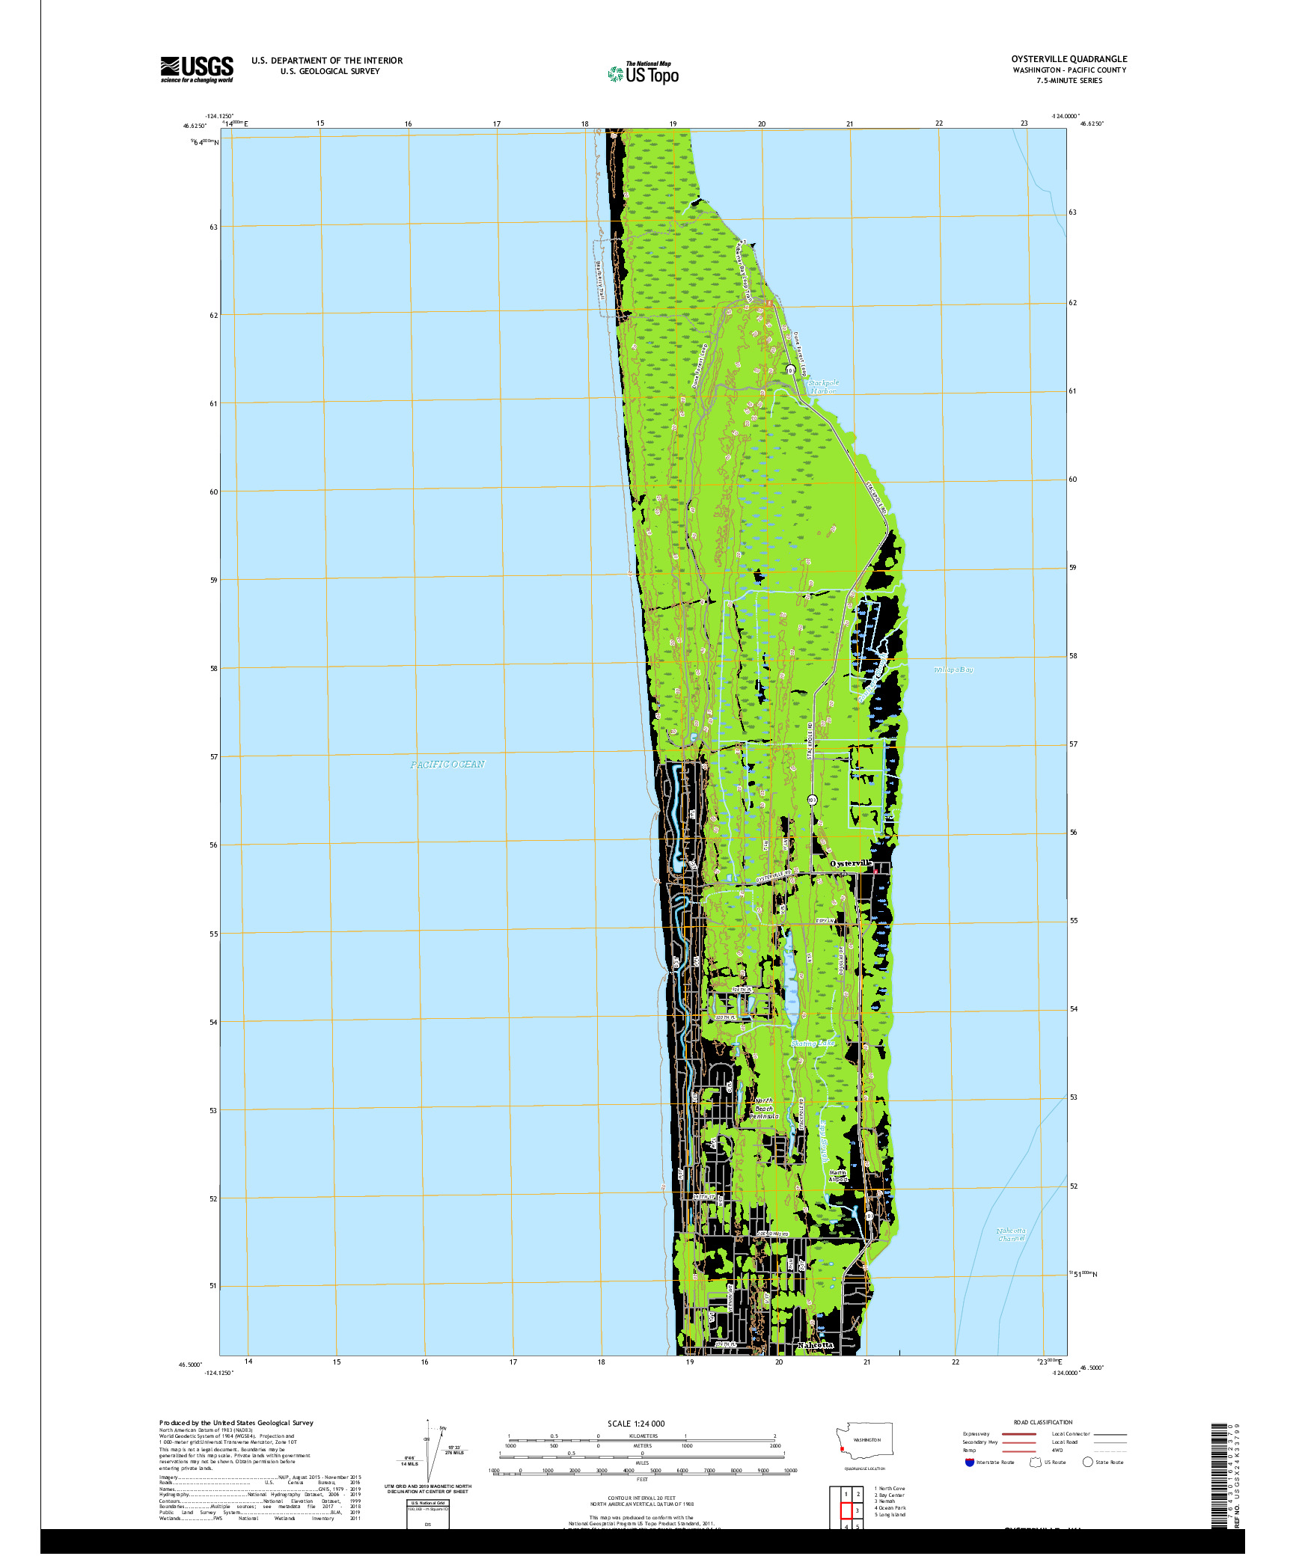Image resolution: width=1293 pixels, height=1562 pixels.
Task: Click 'U.S. GEOLOGICAL SURVEY' heading
Action: [330, 72]
